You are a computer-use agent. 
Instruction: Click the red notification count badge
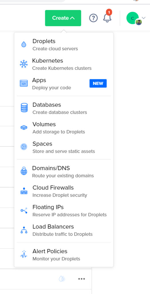click(109, 12)
